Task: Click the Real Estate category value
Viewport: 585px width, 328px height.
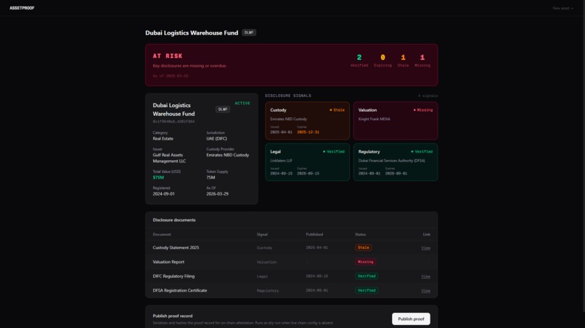Action: pyautogui.click(x=163, y=139)
